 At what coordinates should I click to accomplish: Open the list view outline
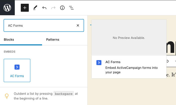click(x=71, y=8)
